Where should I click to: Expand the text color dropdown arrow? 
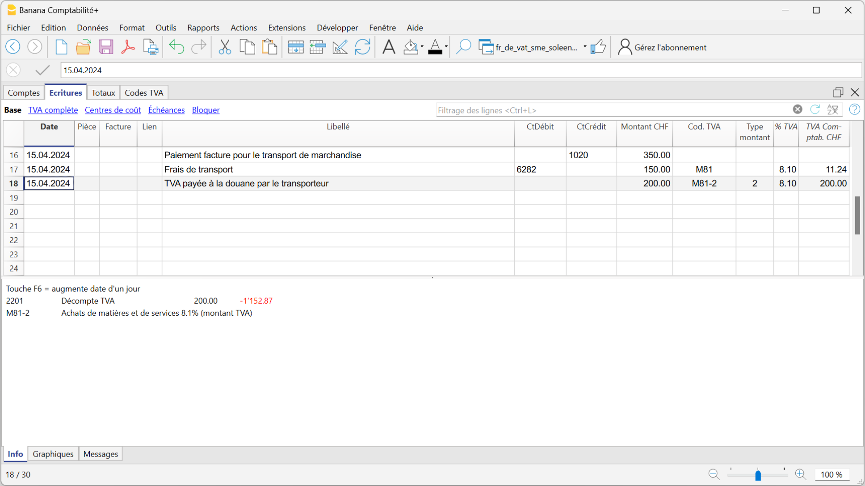(446, 47)
